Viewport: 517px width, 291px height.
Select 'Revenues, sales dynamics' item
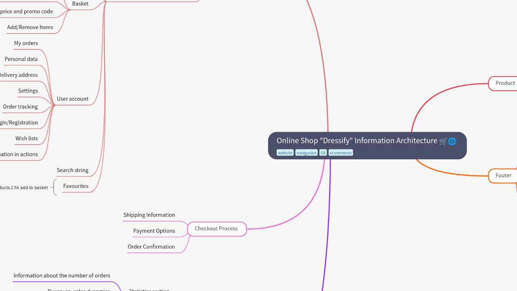point(79,289)
